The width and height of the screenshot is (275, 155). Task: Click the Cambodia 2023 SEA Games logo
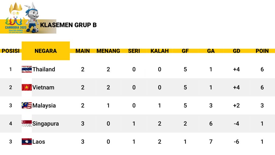15,18
